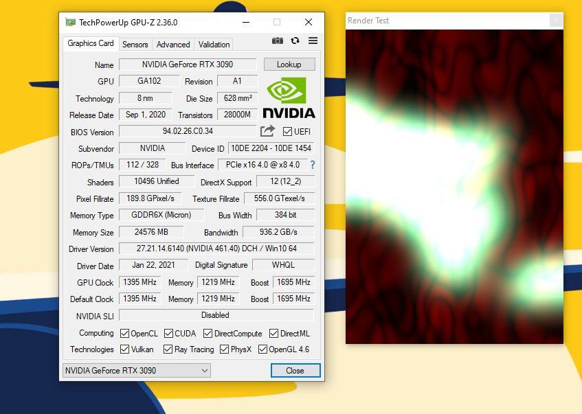The height and width of the screenshot is (414, 582).
Task: Switch to the Graphics Card tab
Action: click(91, 43)
